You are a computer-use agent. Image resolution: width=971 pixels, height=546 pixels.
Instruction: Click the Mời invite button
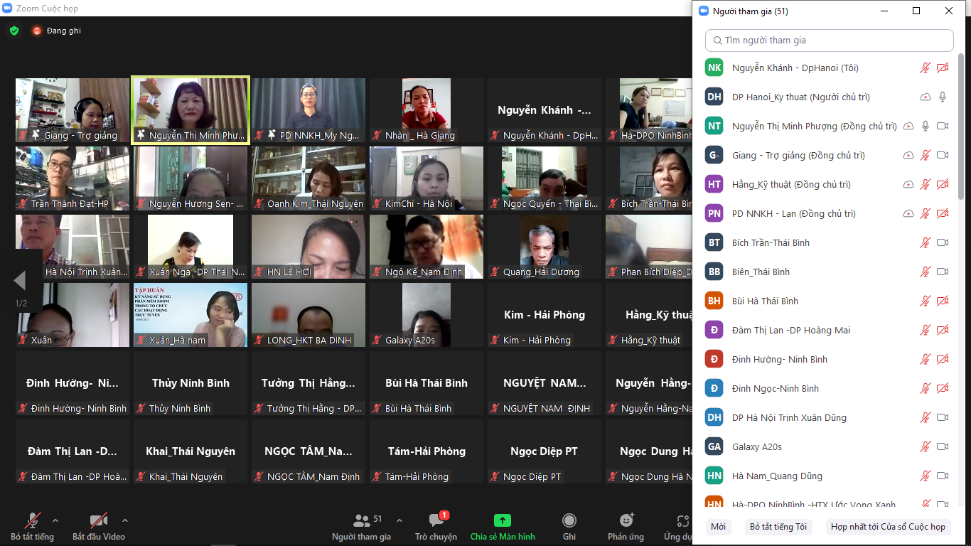(x=719, y=527)
